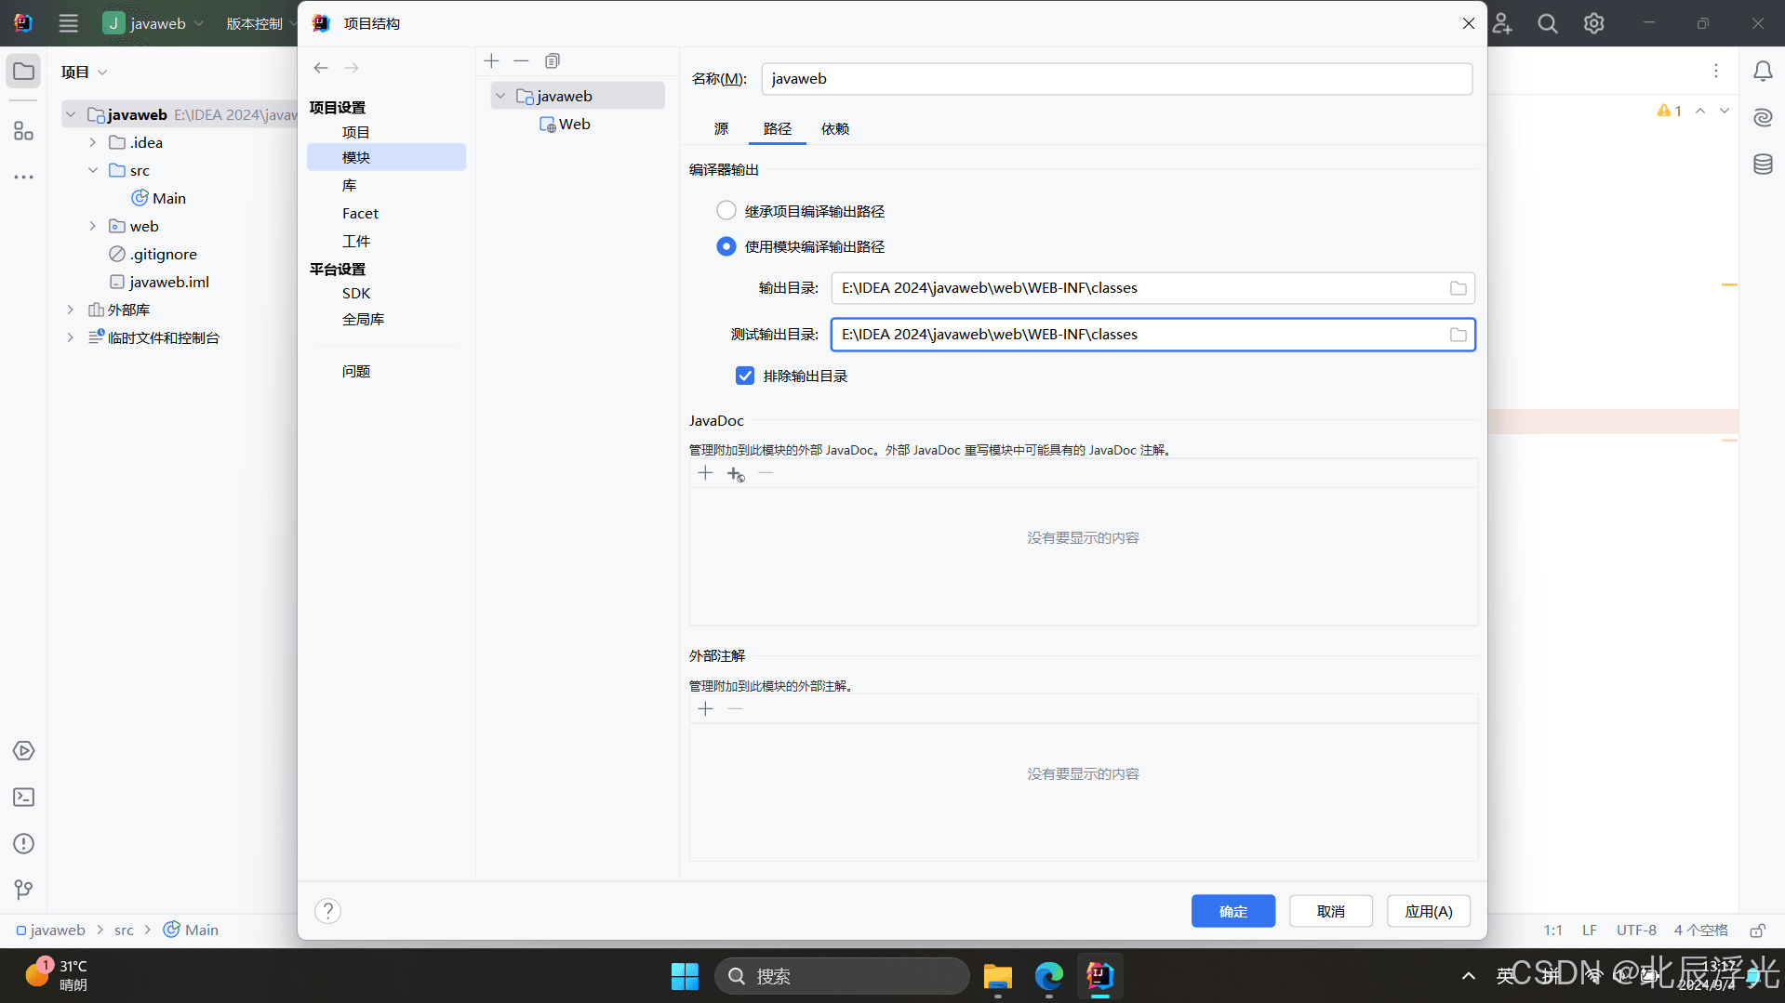Expand 临时文件和控制台 node
This screenshot has width=1785, height=1003.
[x=71, y=337]
